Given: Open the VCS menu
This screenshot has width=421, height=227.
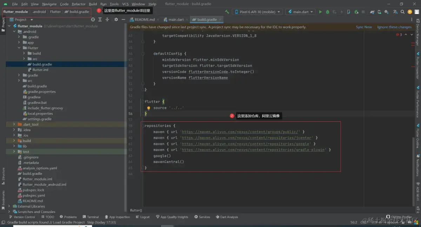Looking at the screenshot, I should coord(125,4).
